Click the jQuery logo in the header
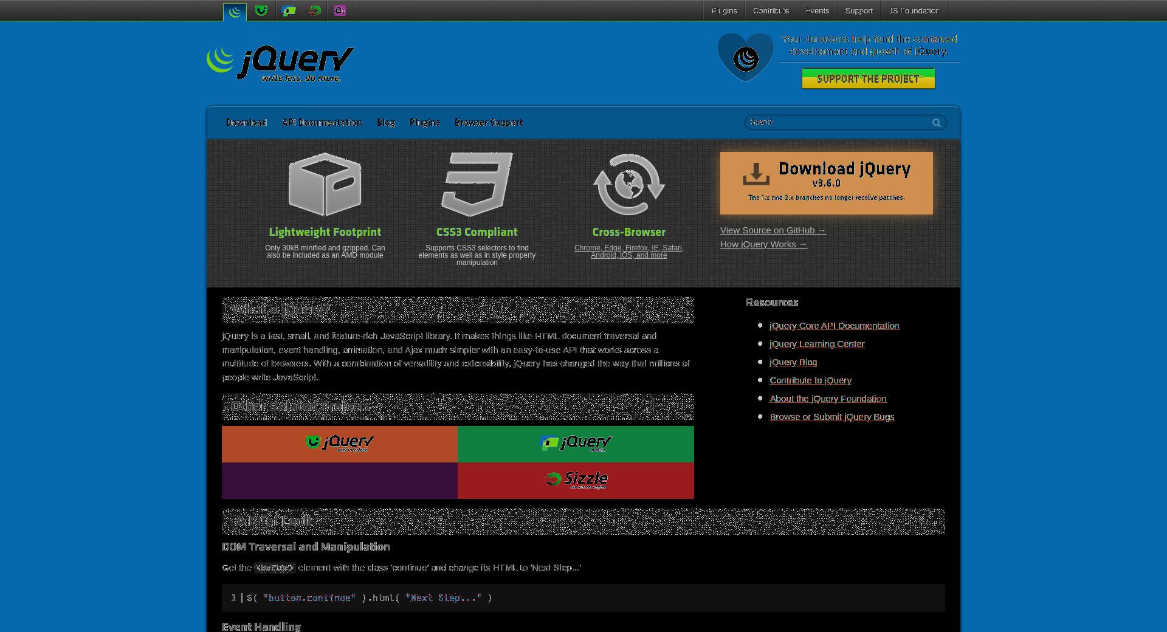The image size is (1167, 632). (280, 63)
